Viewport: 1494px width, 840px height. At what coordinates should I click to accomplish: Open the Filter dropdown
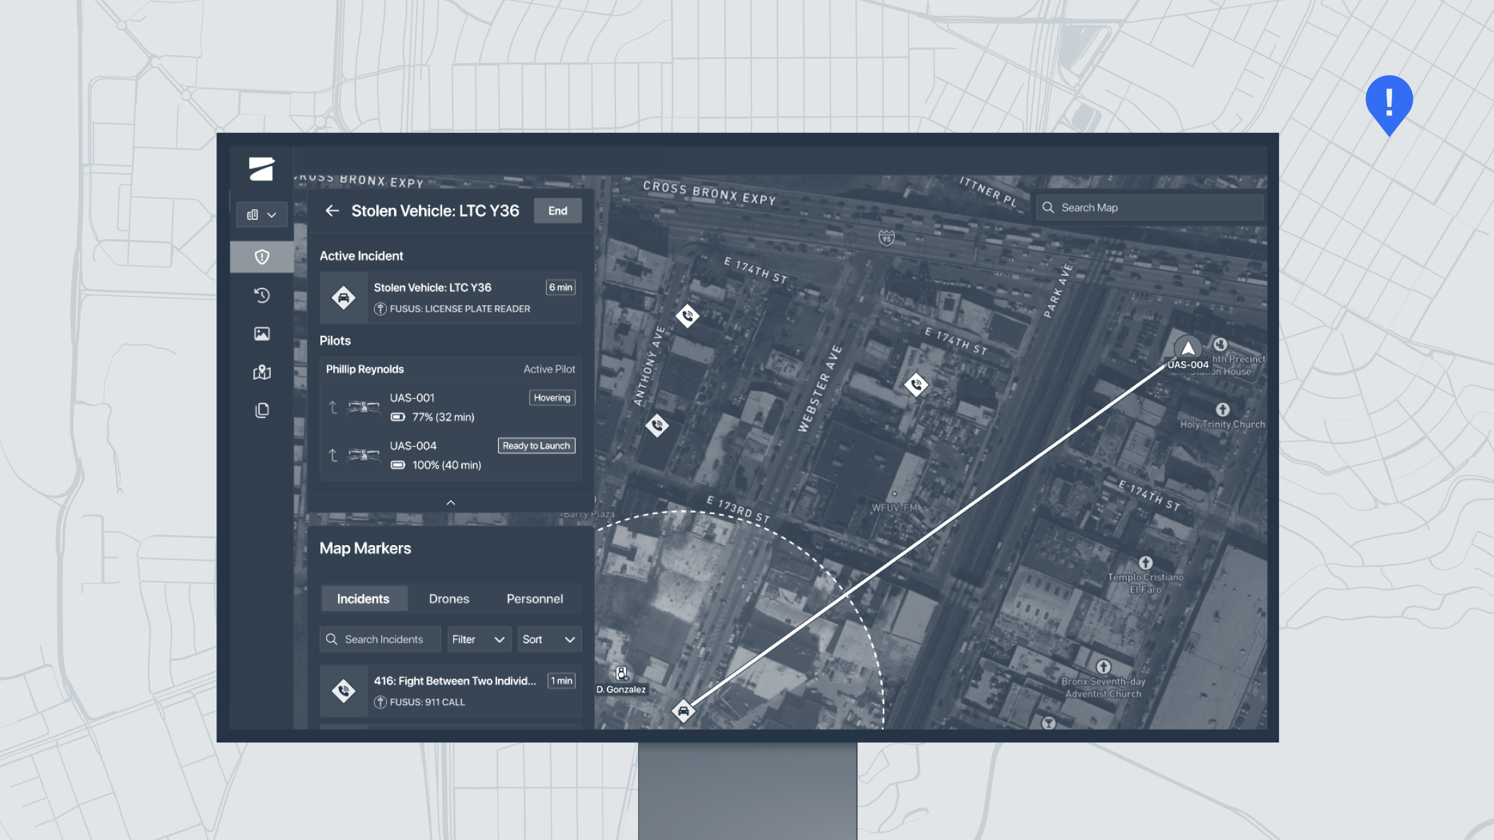coord(479,639)
